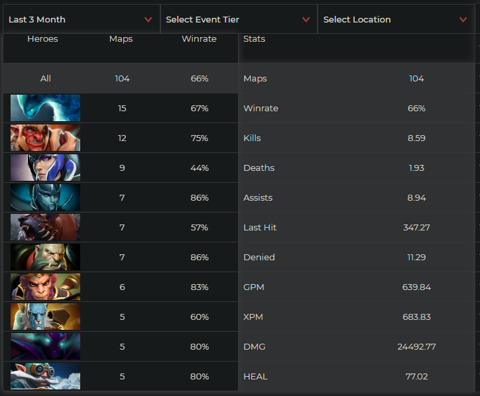480x396 pixels.
Task: Select the Ursa bear hero portrait
Action: 45,227
